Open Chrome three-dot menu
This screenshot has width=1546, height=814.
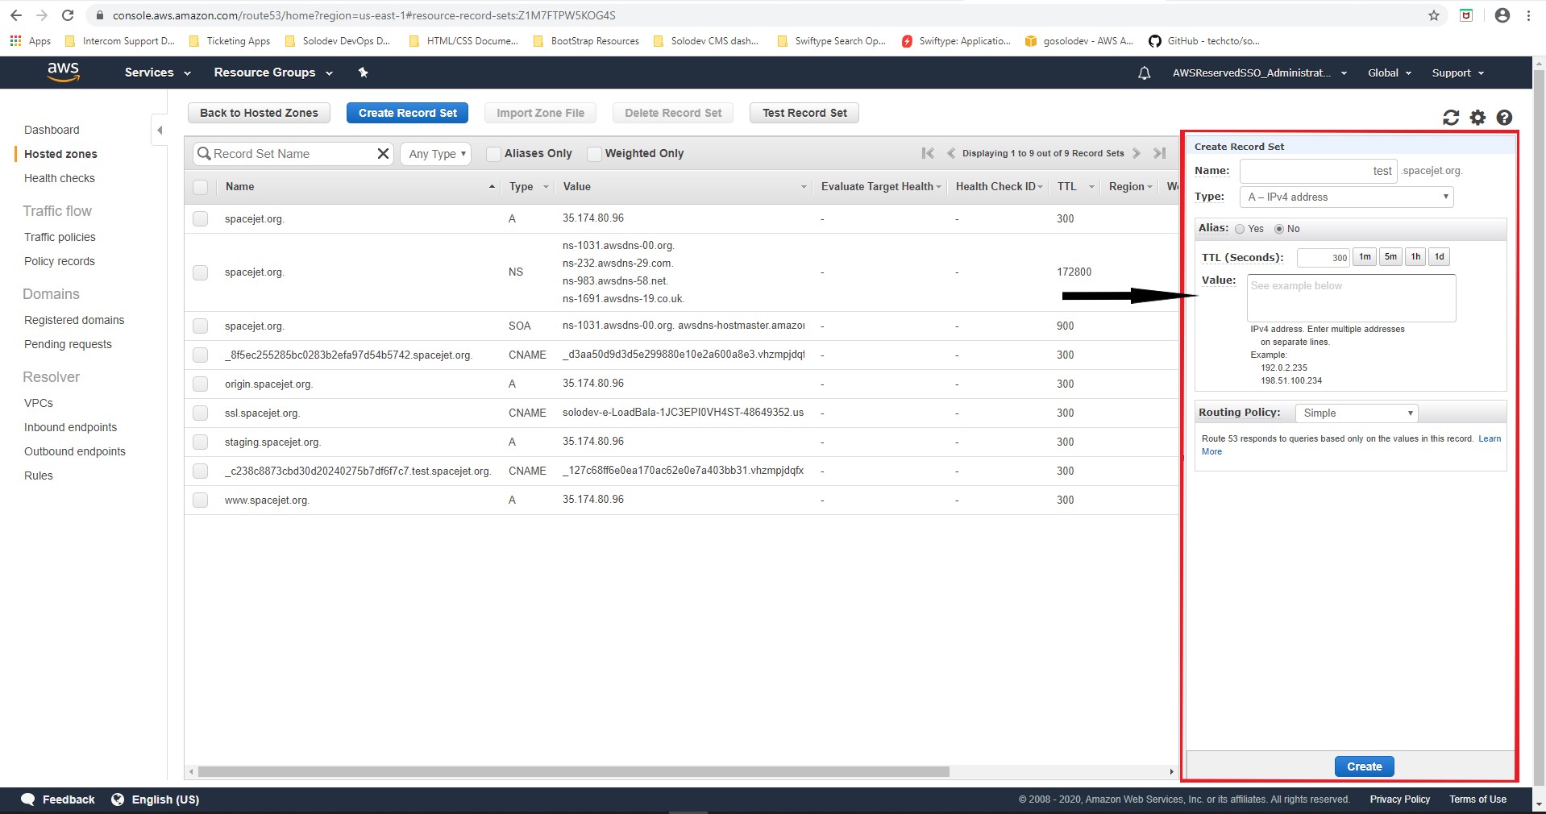coord(1528,15)
